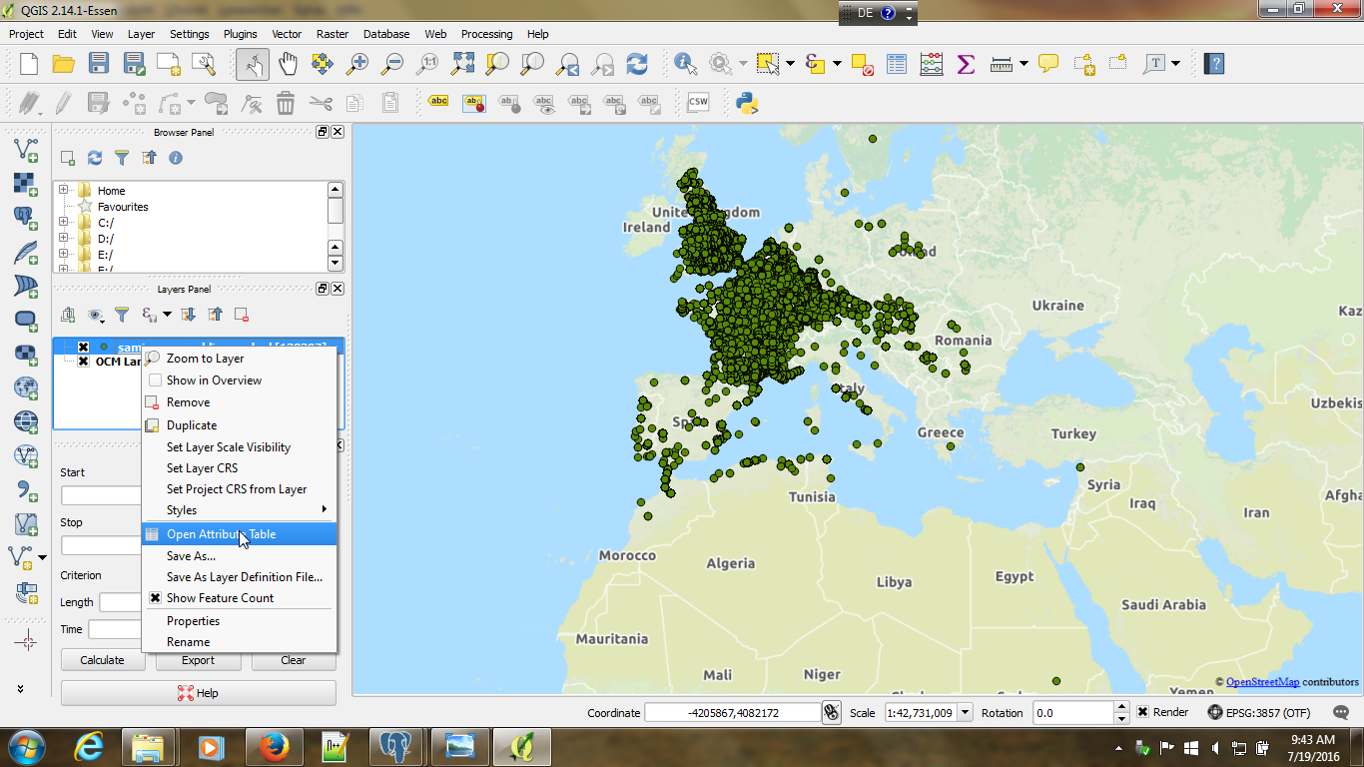This screenshot has width=1364, height=767.
Task: Click Zoom Full extent arrows icon
Action: [x=462, y=64]
